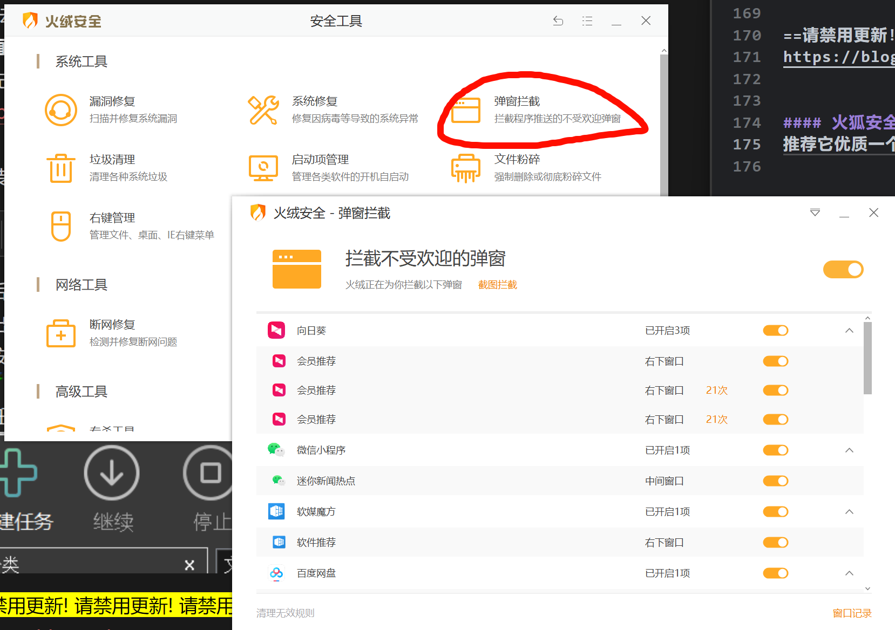Viewport: 895px width, 630px height.
Task: Click the 网络工具 section heading
Action: [x=82, y=284]
